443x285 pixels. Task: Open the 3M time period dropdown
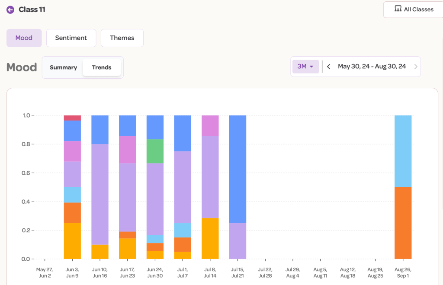pos(305,67)
